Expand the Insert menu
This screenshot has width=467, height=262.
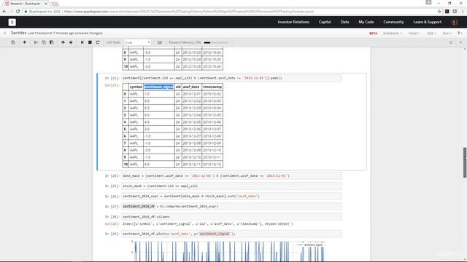click(414, 33)
